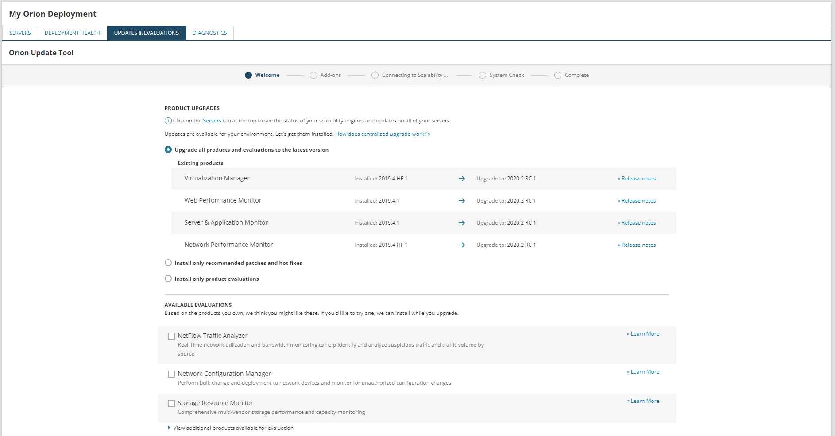This screenshot has height=436, width=835.
Task: Click the Virtualization Manager upgrade arrow
Action: [x=462, y=179]
